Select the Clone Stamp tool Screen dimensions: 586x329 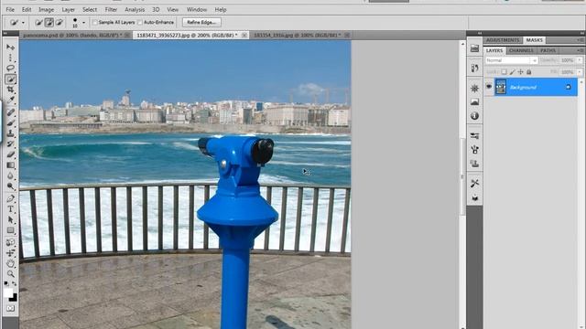pos(10,133)
